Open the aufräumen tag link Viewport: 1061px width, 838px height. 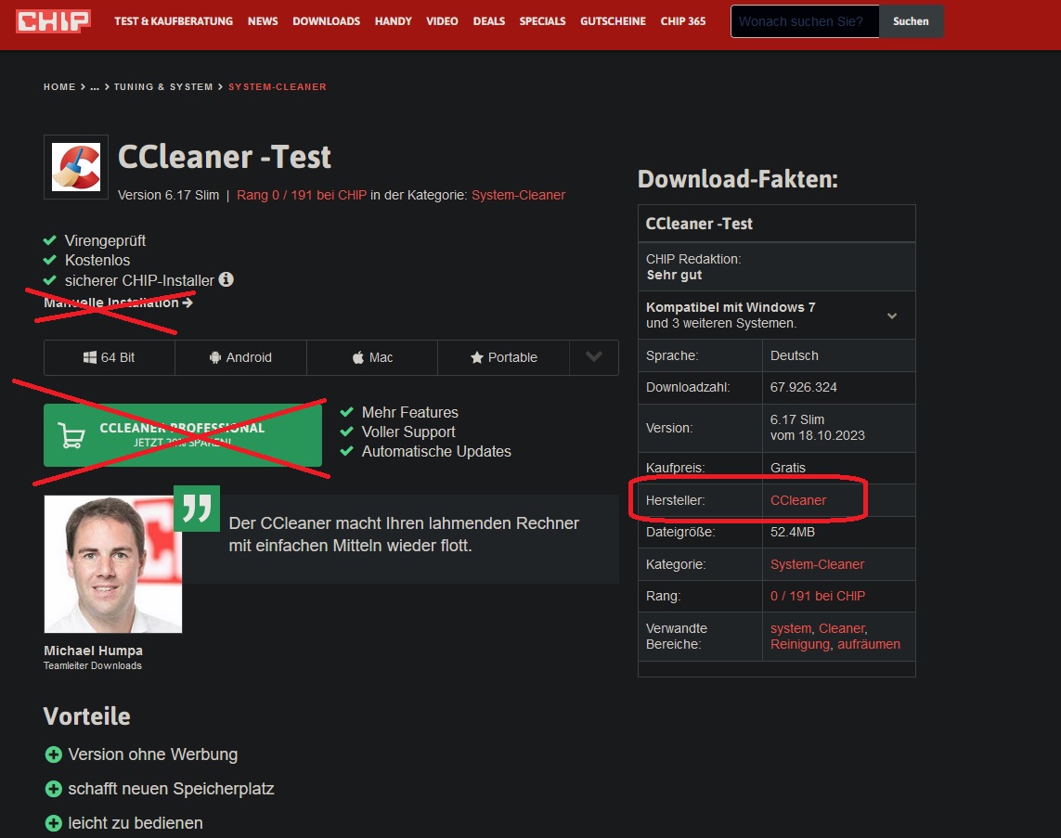pos(869,644)
